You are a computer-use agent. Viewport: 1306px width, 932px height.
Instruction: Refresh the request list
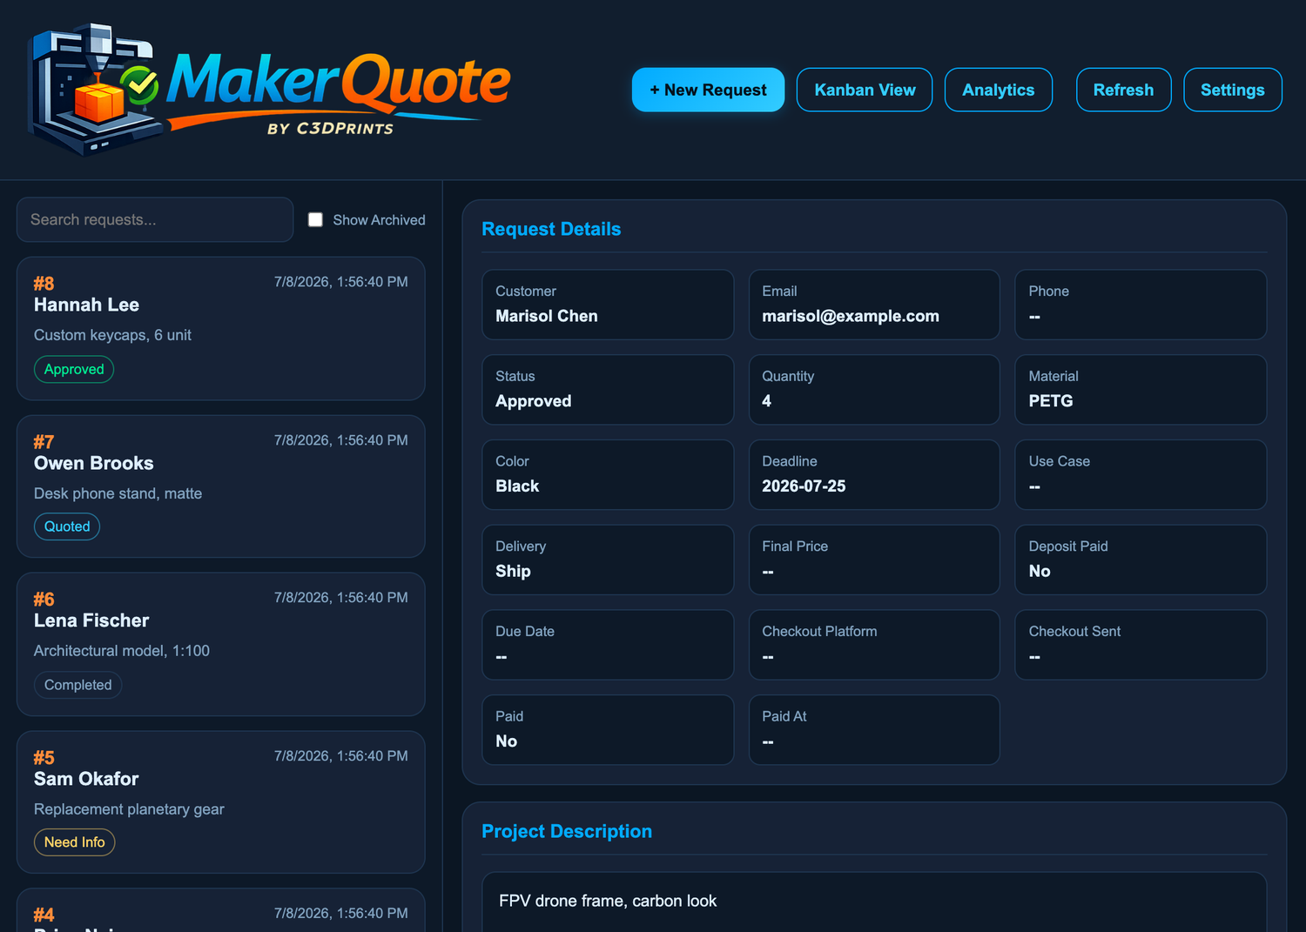(x=1123, y=90)
